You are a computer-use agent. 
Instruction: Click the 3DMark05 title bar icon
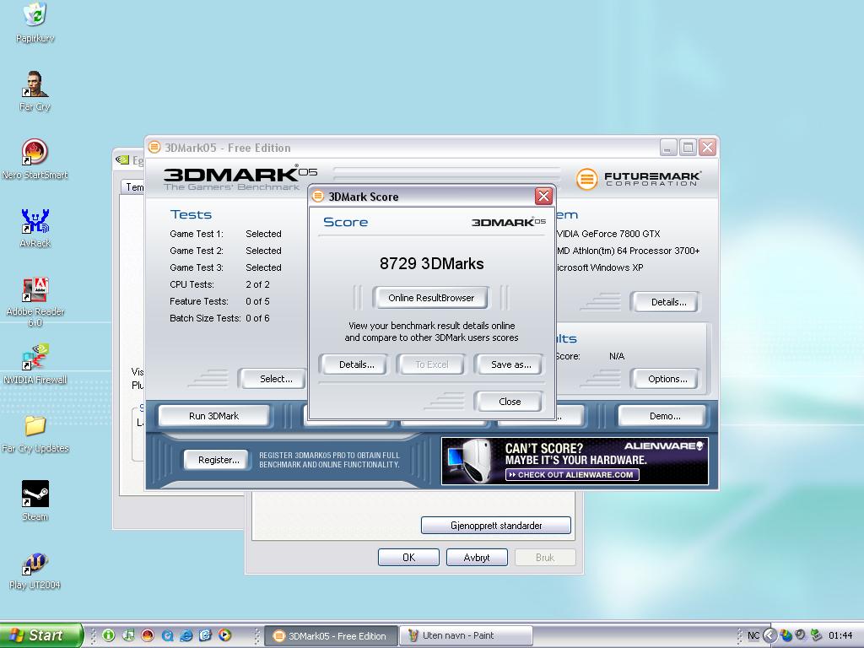tap(155, 147)
